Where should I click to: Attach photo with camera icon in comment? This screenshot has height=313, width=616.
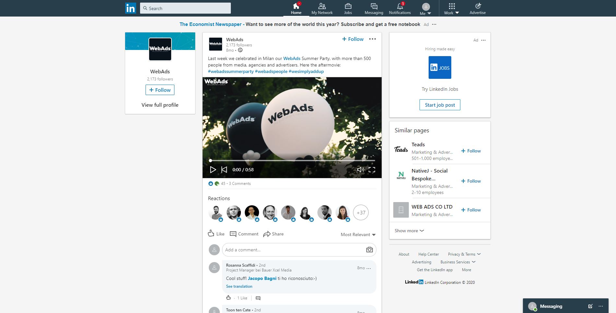coord(369,250)
